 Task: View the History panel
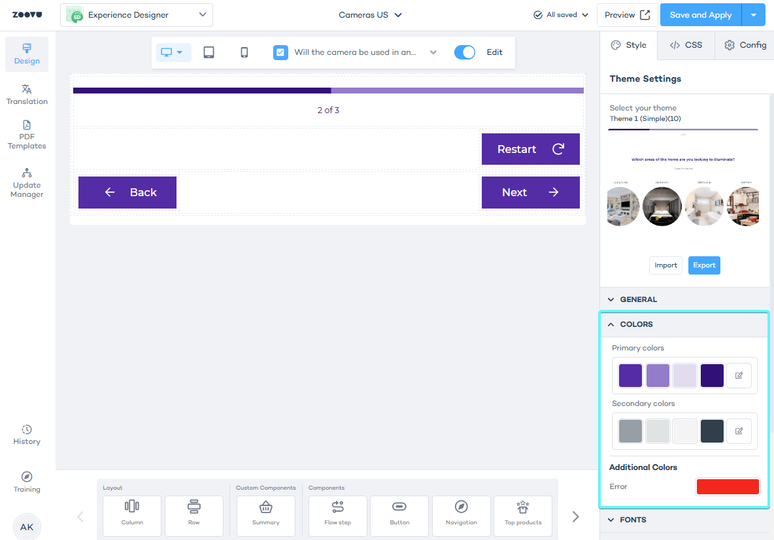coord(27,435)
